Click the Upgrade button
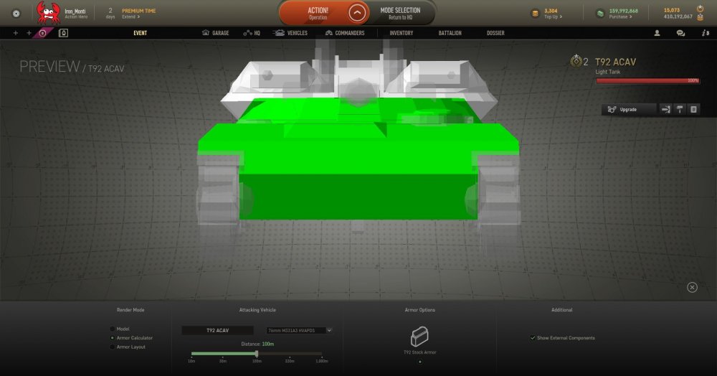 (x=629, y=109)
